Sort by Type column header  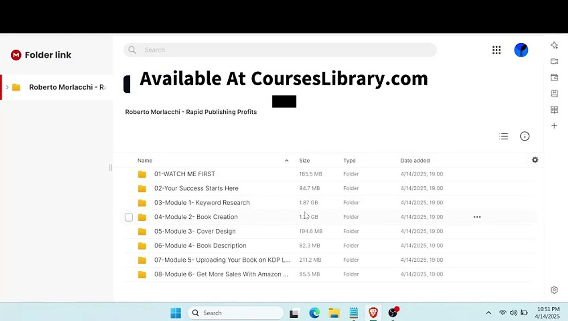pyautogui.click(x=349, y=160)
